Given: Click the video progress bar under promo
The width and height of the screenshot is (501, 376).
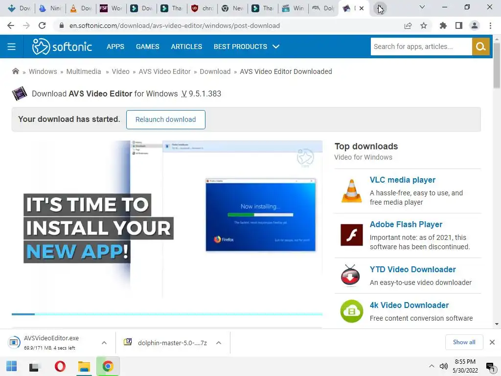Looking at the screenshot, I should pyautogui.click(x=167, y=314).
